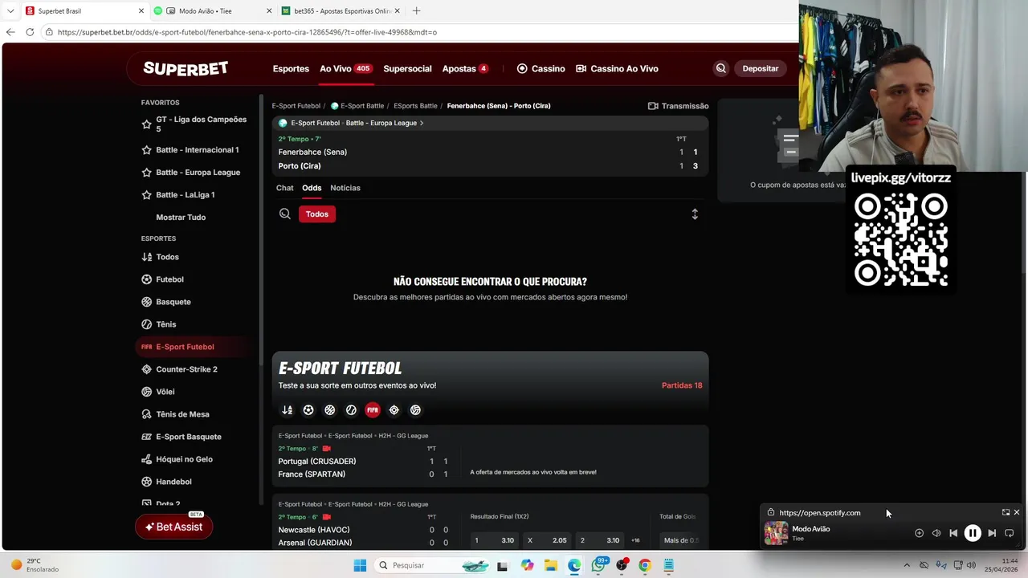
Task: Skip to next track in Spotify player
Action: pyautogui.click(x=992, y=533)
